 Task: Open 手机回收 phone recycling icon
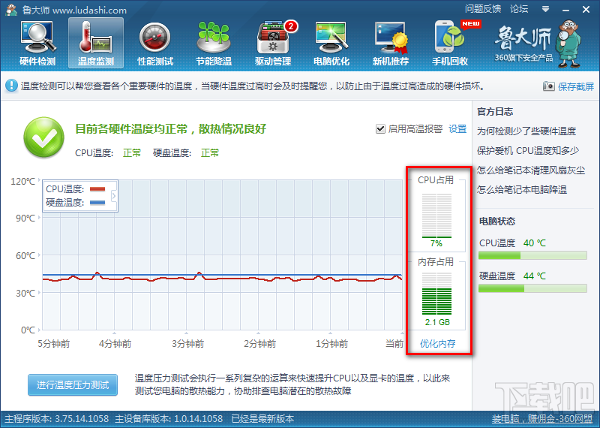(x=450, y=43)
